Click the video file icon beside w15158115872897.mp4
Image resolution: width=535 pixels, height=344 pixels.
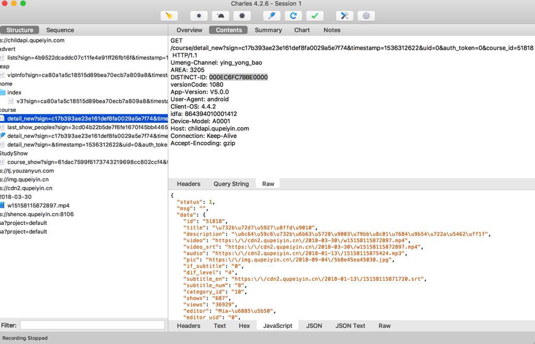(x=2, y=205)
